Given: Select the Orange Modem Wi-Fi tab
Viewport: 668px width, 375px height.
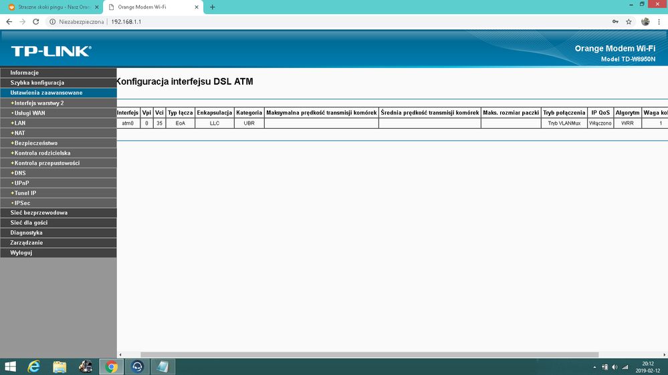Looking at the screenshot, I should 153,7.
